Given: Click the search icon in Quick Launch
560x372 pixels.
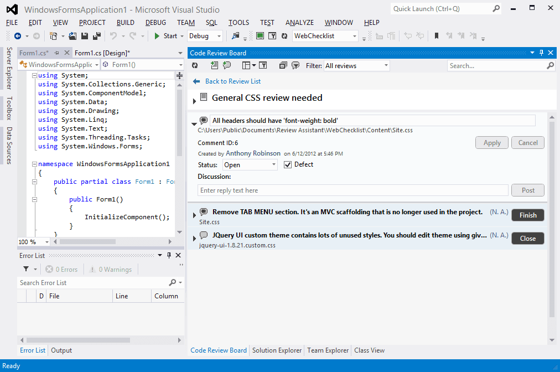Looking at the screenshot, I should coord(496,8).
